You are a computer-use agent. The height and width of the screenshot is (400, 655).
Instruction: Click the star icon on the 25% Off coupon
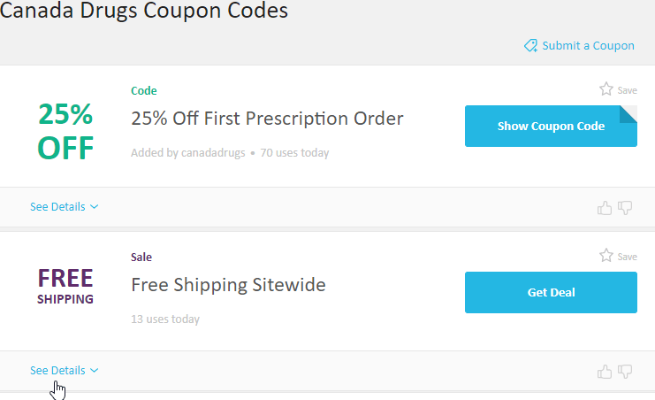click(x=606, y=89)
